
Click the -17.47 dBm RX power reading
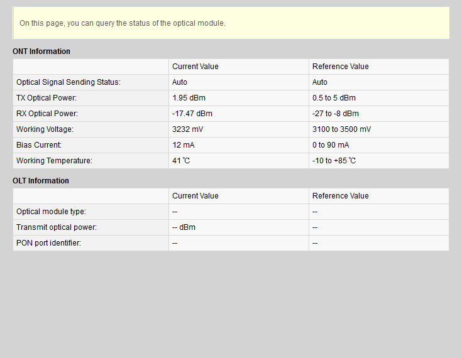pos(192,114)
